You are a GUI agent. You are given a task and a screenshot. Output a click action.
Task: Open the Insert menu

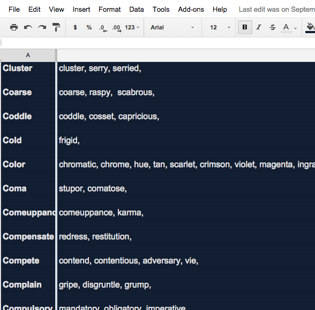tap(81, 10)
